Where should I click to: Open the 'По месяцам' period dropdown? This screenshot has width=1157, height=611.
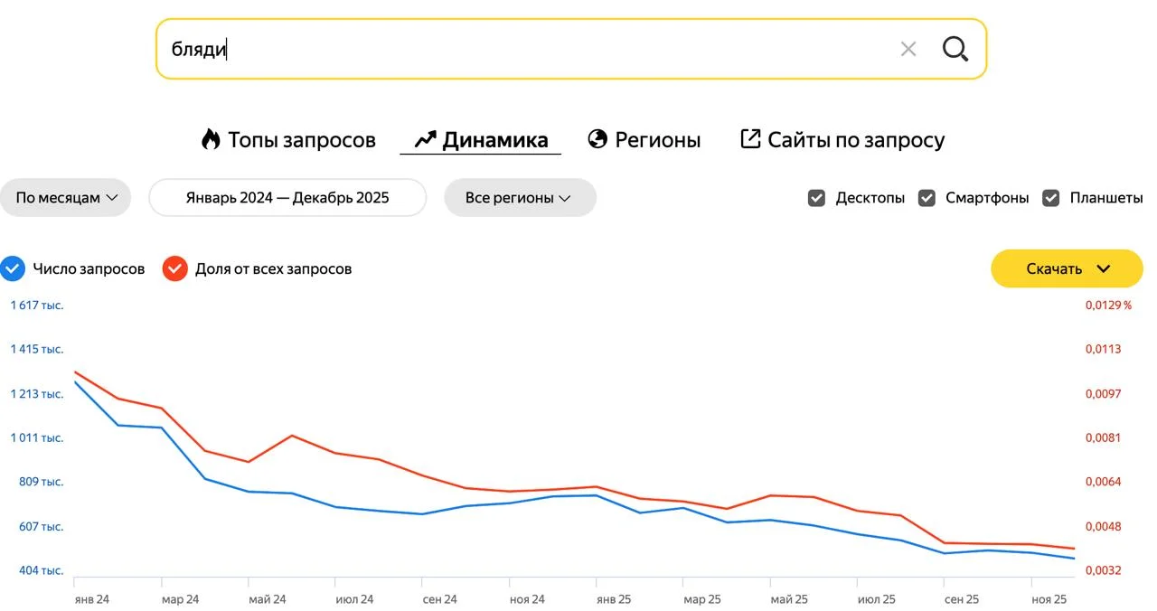click(x=66, y=198)
